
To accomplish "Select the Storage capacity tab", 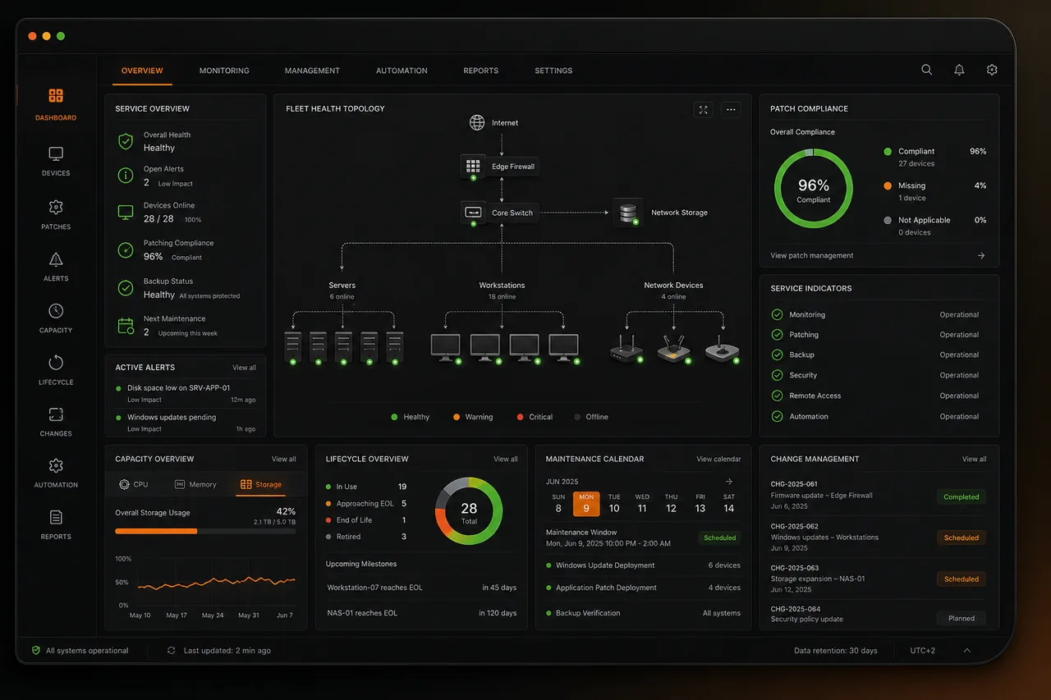I will tap(261, 484).
